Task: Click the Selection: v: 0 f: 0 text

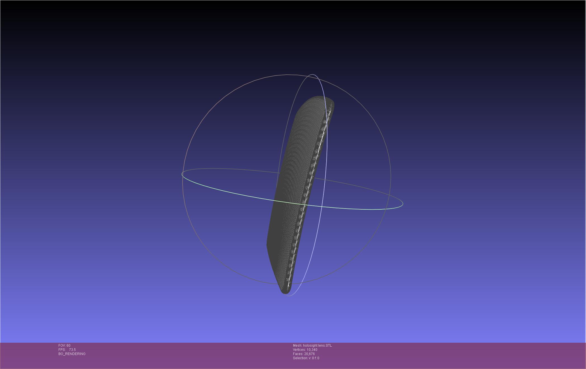Action: (x=306, y=358)
